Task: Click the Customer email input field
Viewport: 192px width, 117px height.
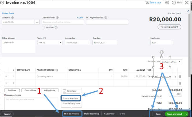Action: (x=63, y=22)
